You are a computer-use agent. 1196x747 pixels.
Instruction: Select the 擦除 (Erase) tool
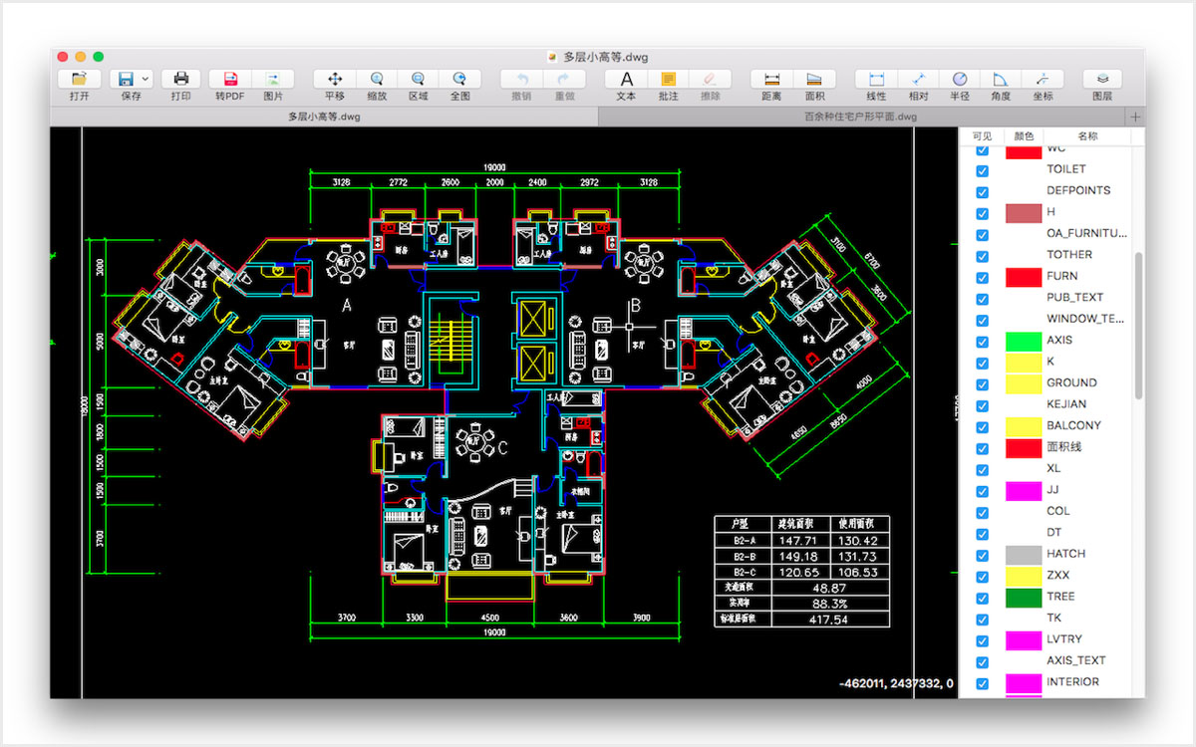pyautogui.click(x=710, y=79)
